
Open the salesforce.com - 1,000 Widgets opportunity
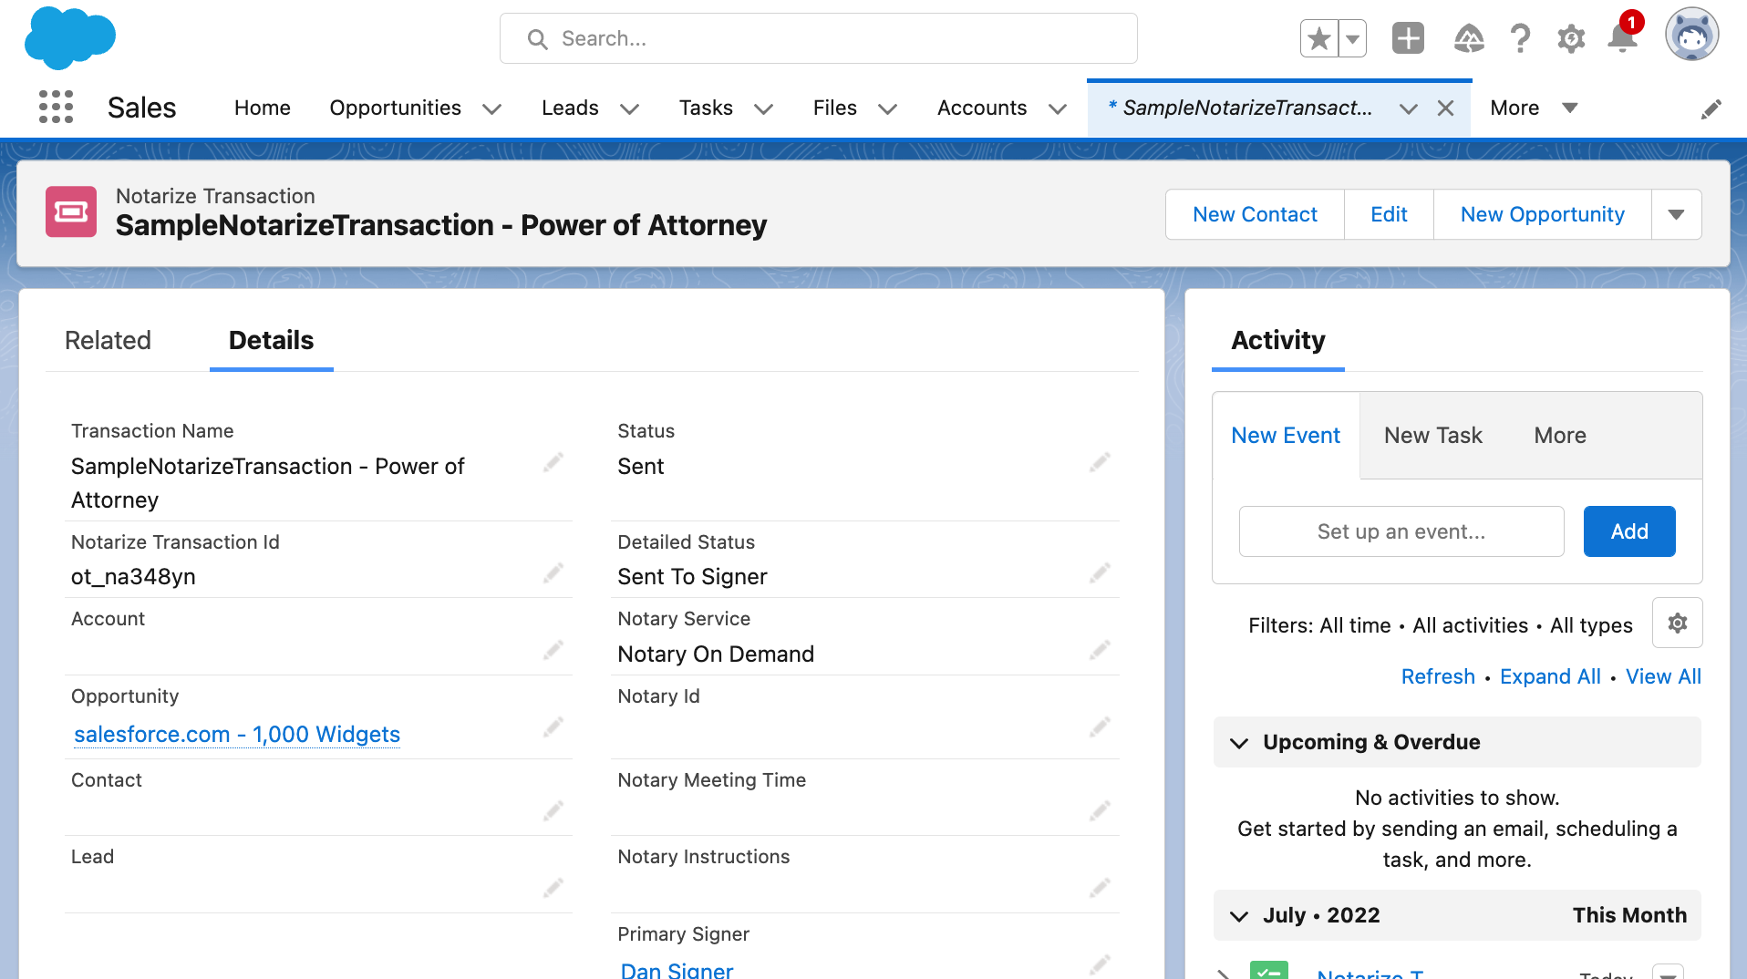[236, 734]
